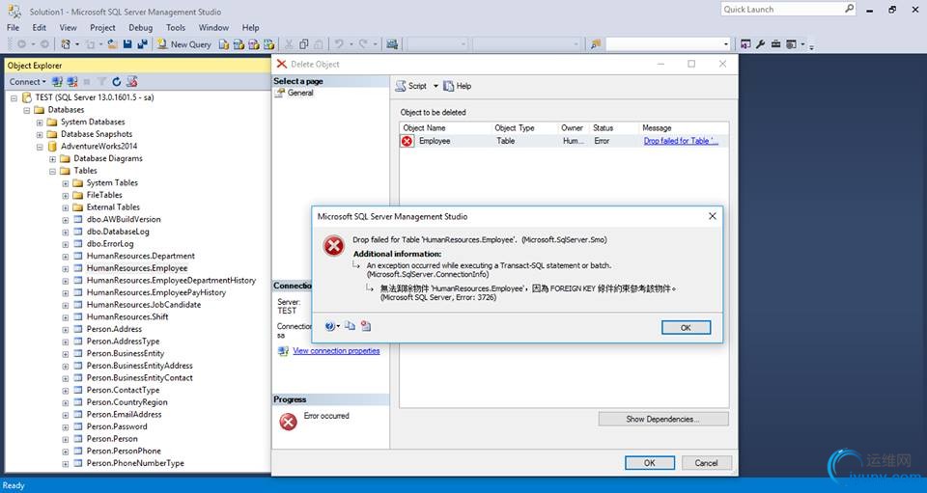Screen dimensions: 927x493
Task: Open the 'Drop failed for Table' message link
Action: point(681,141)
